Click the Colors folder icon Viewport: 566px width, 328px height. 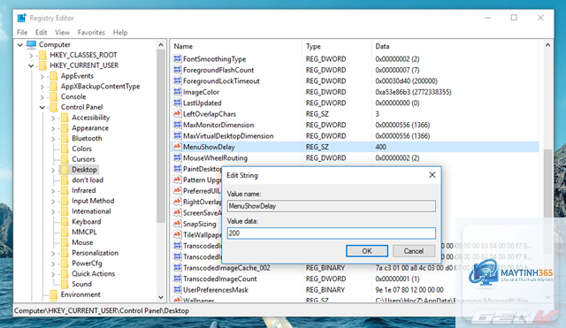(65, 149)
